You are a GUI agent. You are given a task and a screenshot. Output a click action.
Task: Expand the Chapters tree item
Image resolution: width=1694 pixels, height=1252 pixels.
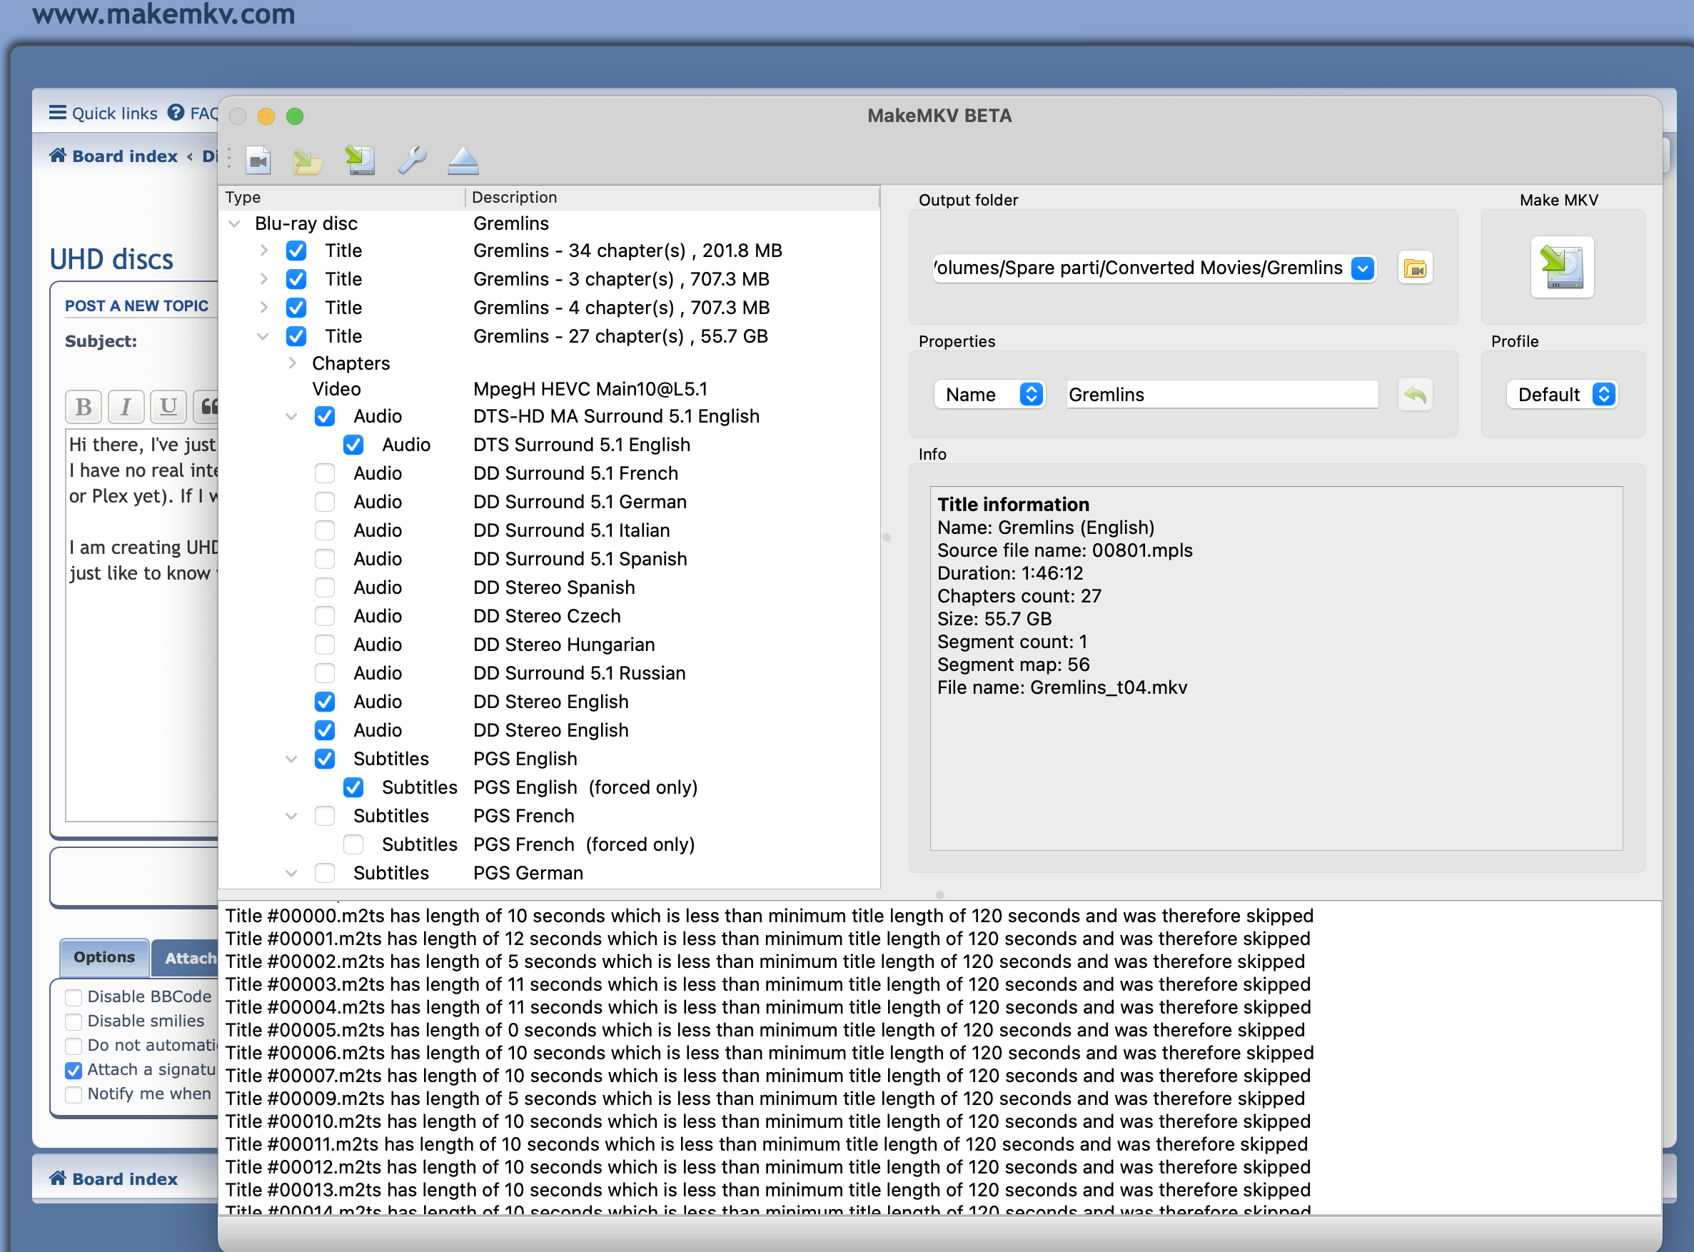coord(293,363)
